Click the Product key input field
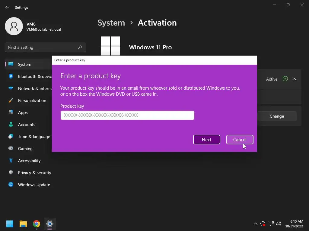 (127, 115)
